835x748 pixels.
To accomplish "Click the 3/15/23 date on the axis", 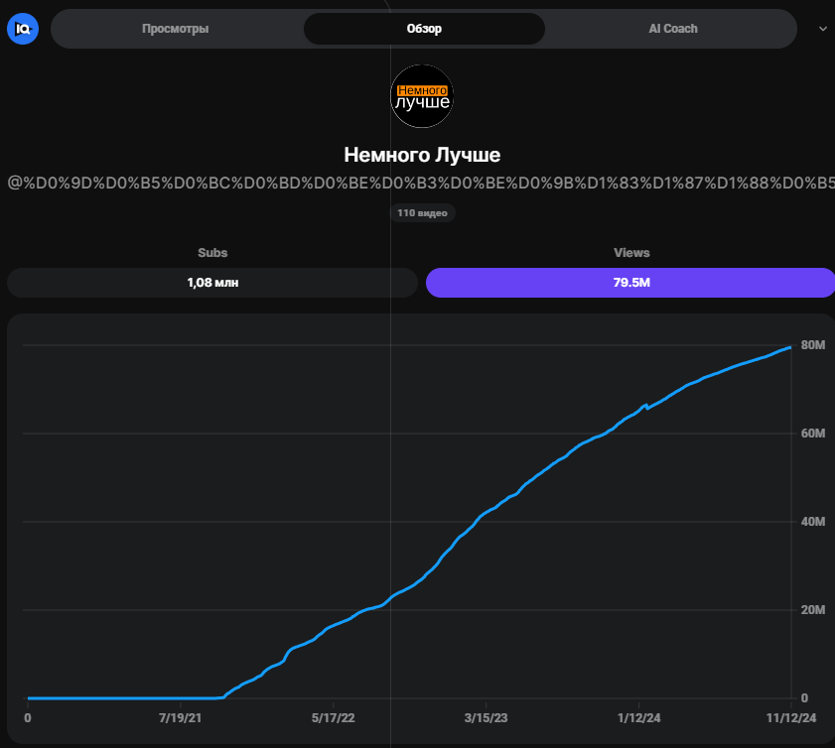I will pos(486,717).
